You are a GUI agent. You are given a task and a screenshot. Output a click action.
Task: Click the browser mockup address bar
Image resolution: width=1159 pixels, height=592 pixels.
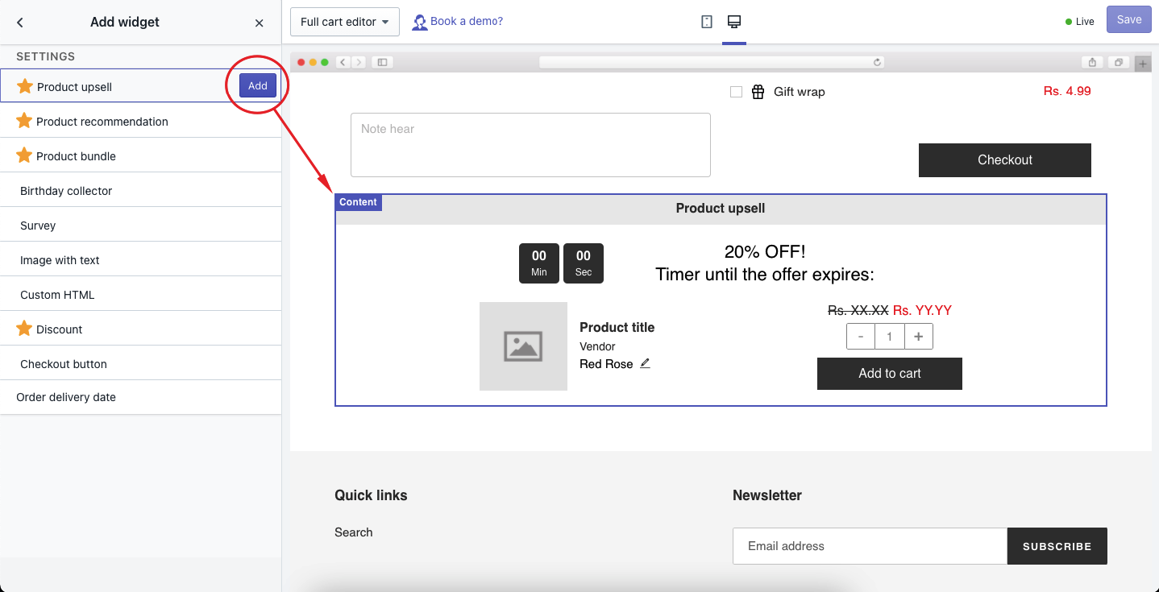tap(712, 62)
